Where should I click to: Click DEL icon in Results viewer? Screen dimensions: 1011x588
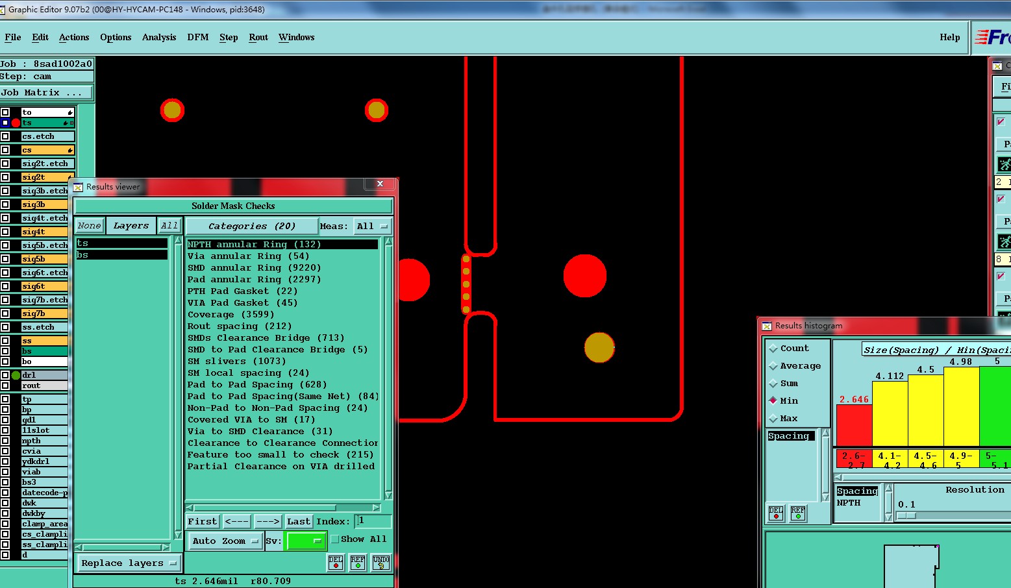[336, 563]
